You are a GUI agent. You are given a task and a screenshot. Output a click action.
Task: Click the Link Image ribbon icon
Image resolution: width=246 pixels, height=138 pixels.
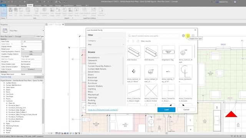[x=52, y=12]
